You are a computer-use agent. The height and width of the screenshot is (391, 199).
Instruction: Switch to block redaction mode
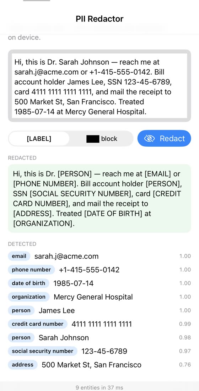click(102, 139)
